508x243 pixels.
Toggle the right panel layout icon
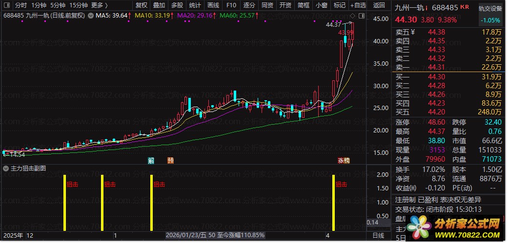(x=362, y=16)
